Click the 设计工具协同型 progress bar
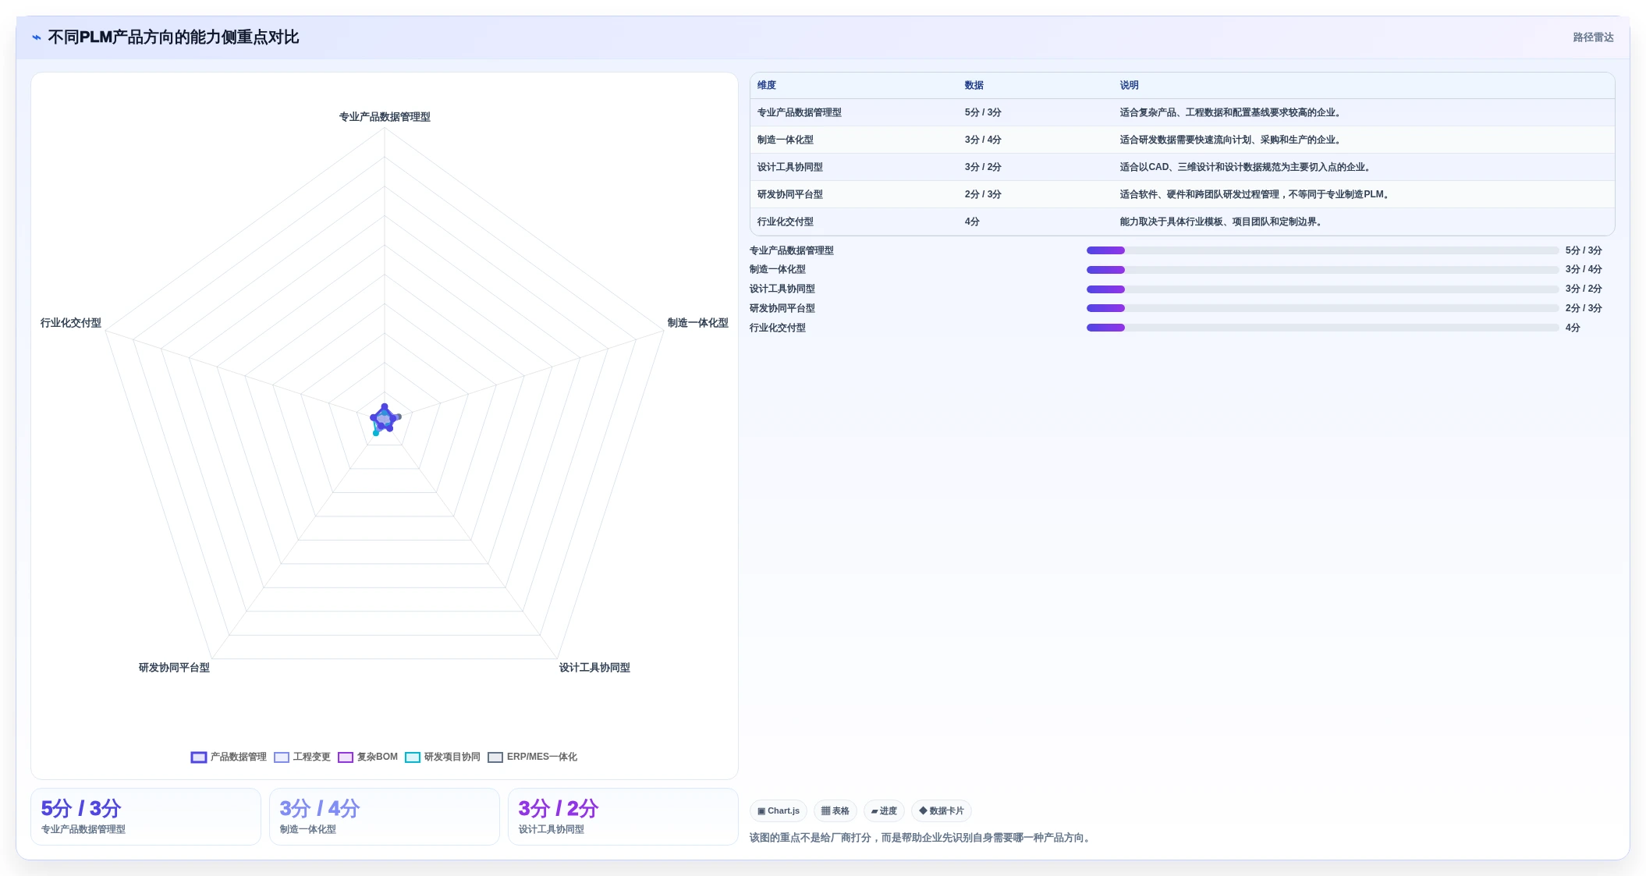The height and width of the screenshot is (876, 1646). (x=1322, y=289)
